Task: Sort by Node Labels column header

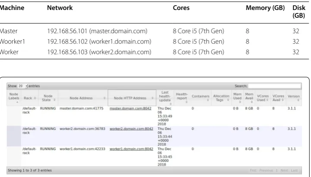Action: 14,98
